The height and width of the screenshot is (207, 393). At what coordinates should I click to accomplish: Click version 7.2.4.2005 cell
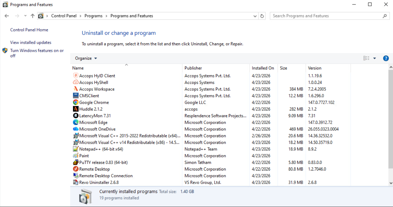(317, 89)
